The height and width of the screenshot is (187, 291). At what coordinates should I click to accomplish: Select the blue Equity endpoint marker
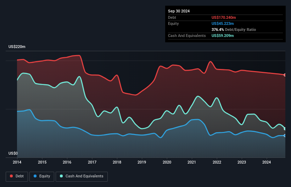285,136
